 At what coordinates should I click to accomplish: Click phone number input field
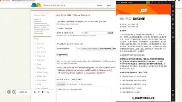click(67, 48)
